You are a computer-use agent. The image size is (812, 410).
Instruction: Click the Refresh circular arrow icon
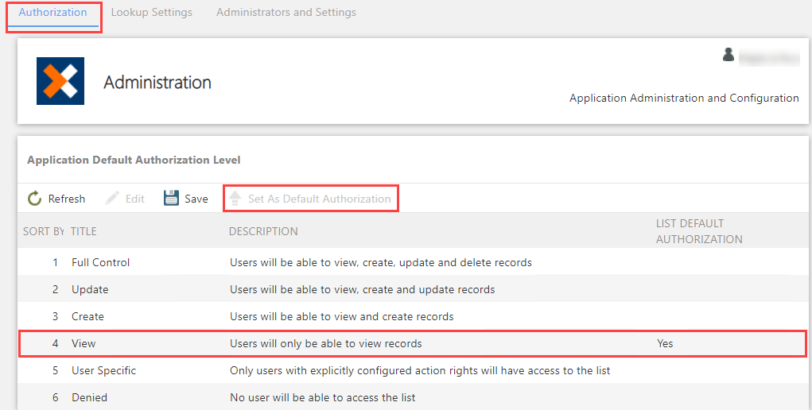pos(34,199)
